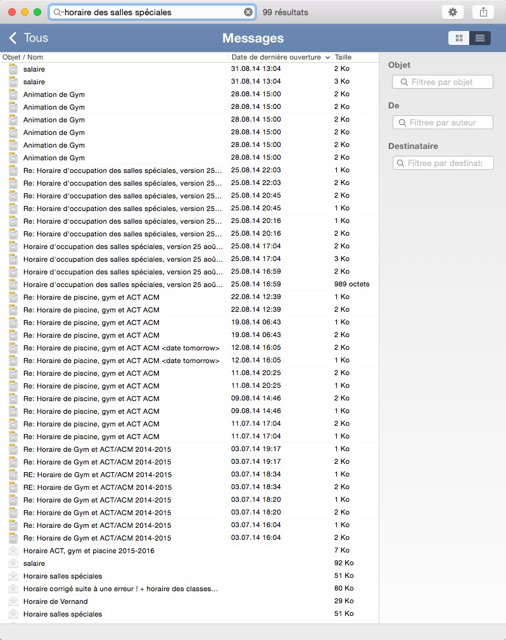Select Re: Horaire d'occupation 22:03, 2 Ko message
Screen dimensions: 506x640
(x=189, y=183)
